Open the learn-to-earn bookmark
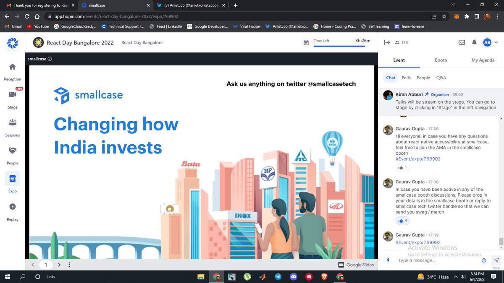Screen dimensions: 504x283 click(x=410, y=26)
